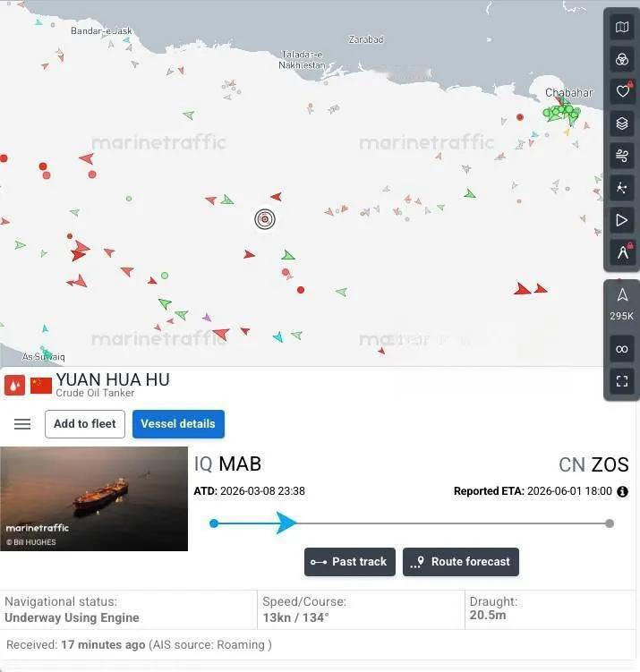Screen dimensions: 640x672
Task: Click the voyage progress arrow marker
Action: point(286,523)
